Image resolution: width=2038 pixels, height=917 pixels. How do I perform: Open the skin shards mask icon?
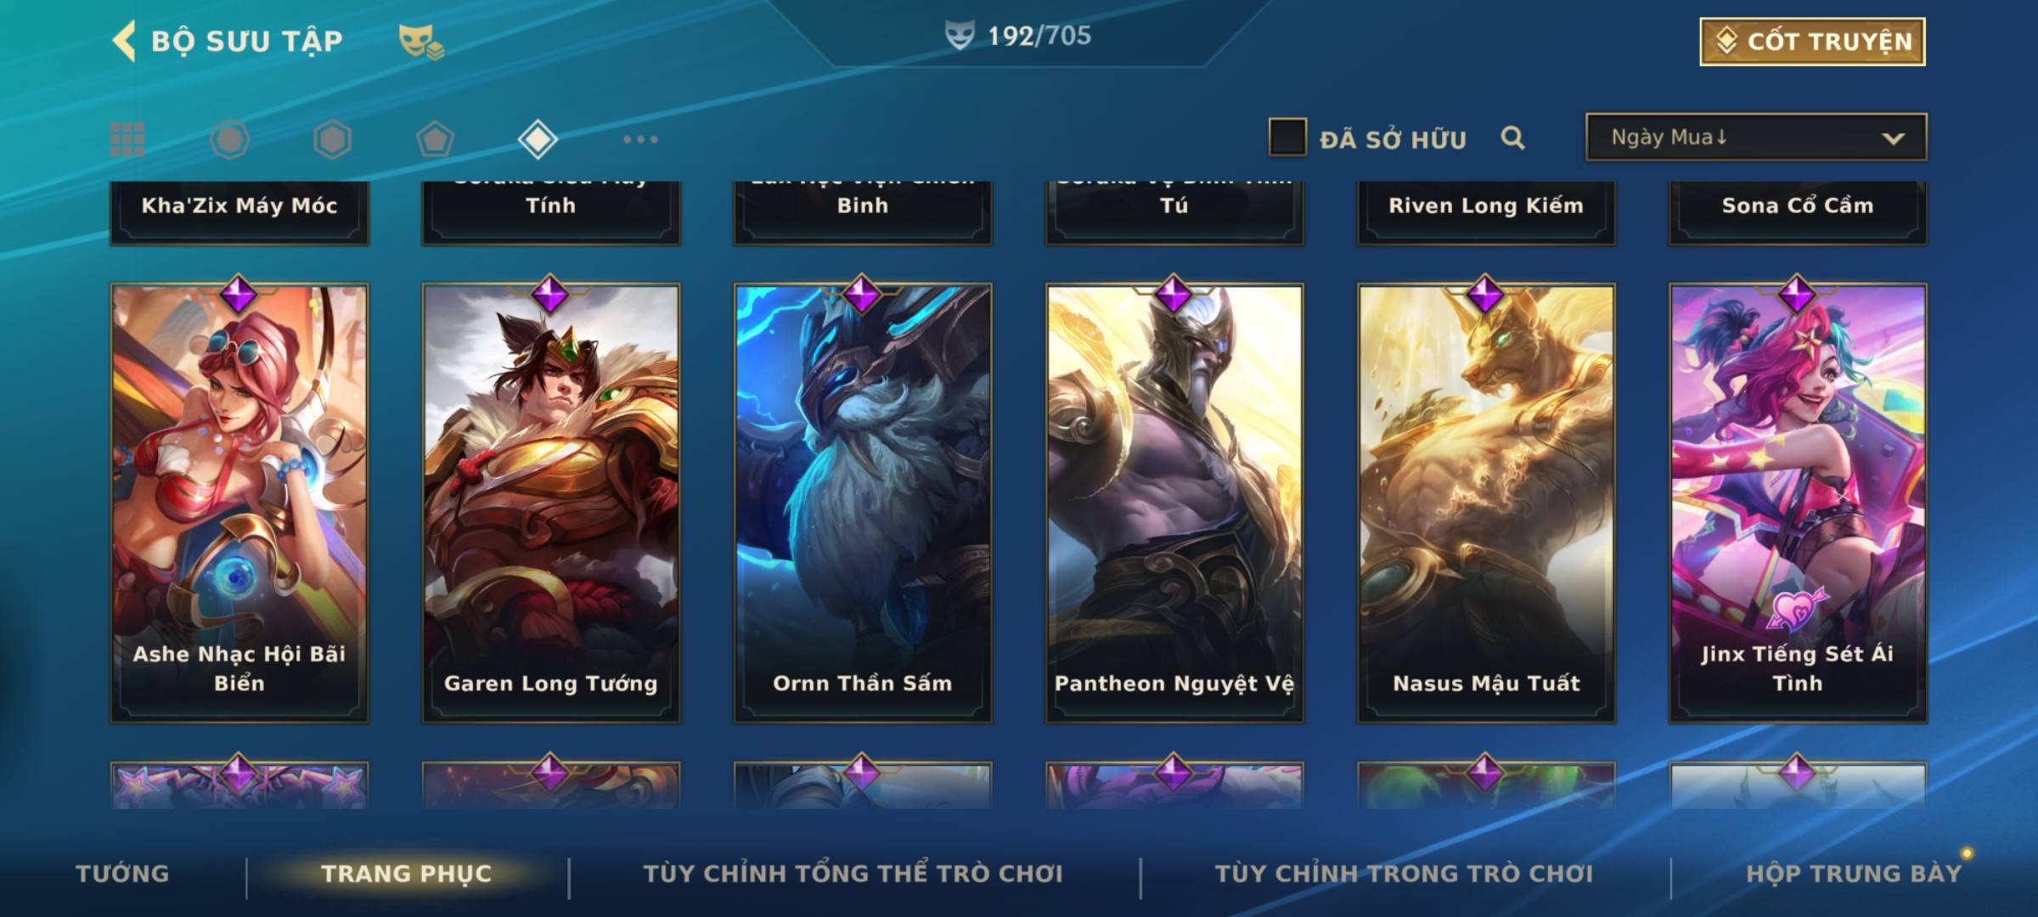pos(421,42)
